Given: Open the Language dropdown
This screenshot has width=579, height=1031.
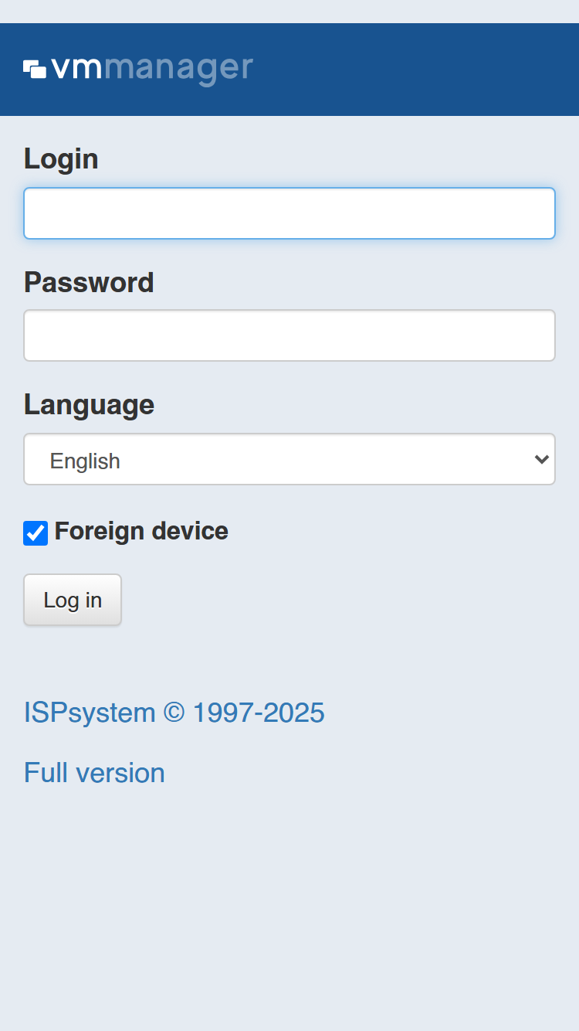Looking at the screenshot, I should click(289, 459).
